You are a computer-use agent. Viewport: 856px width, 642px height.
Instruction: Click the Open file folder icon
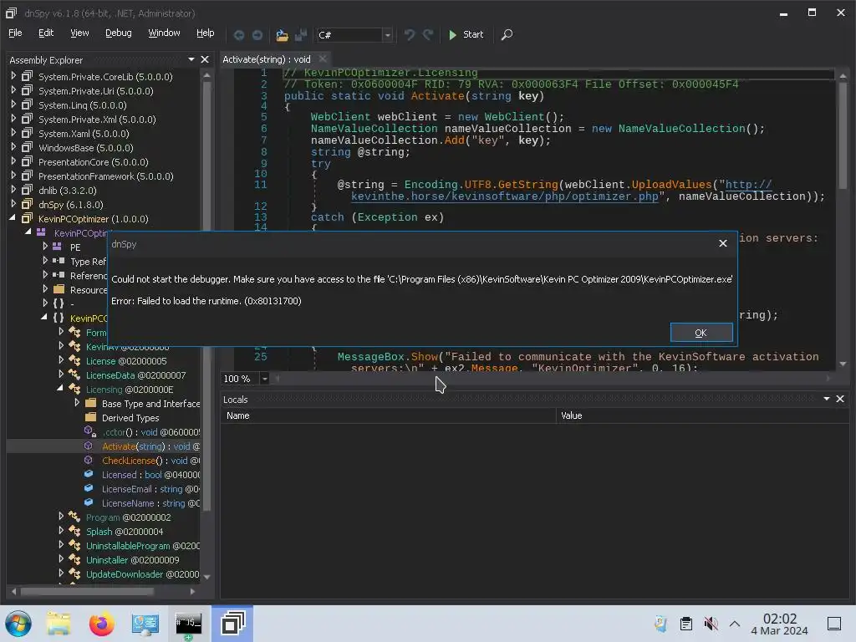(x=282, y=35)
